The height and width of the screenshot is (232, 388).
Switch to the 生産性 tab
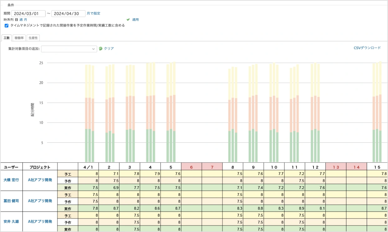point(33,38)
